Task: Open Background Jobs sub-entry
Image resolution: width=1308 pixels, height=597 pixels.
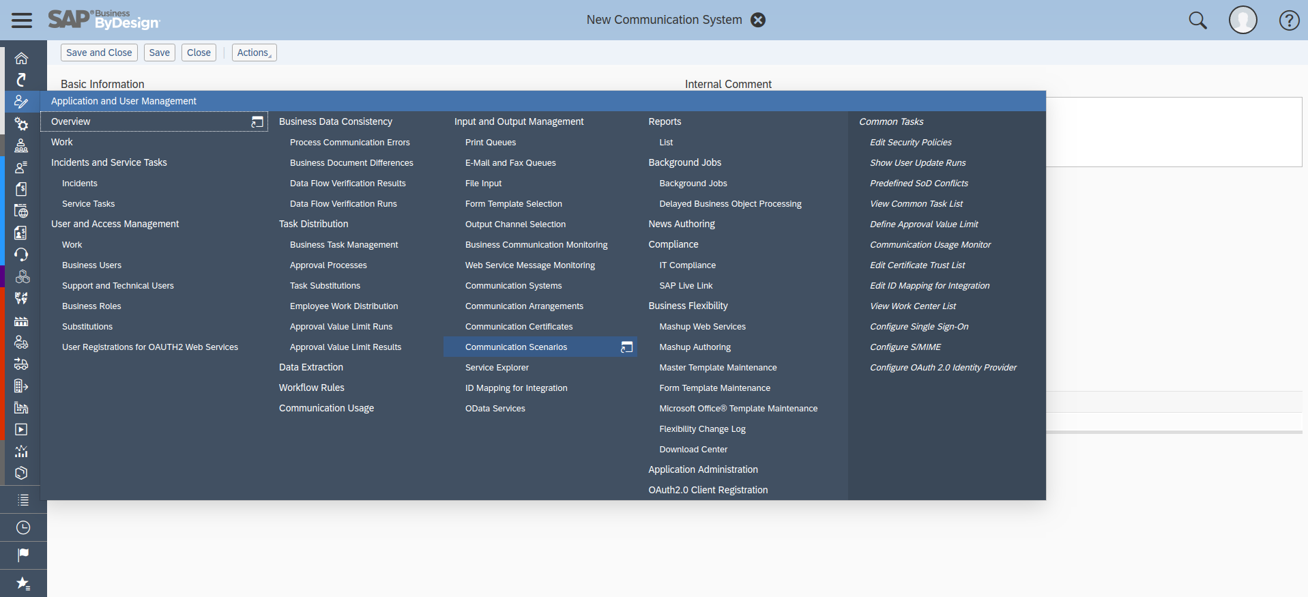Action: click(693, 184)
